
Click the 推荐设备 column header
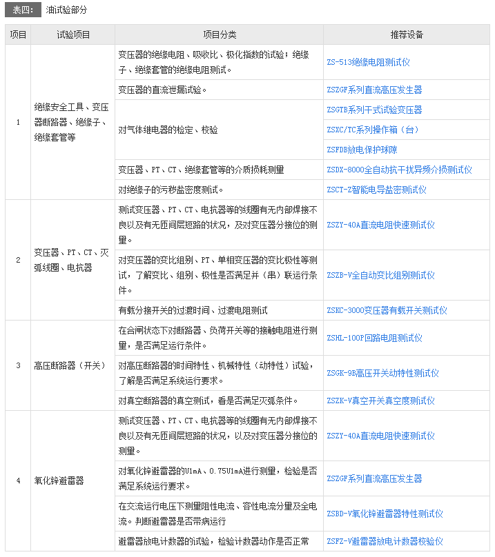point(406,34)
